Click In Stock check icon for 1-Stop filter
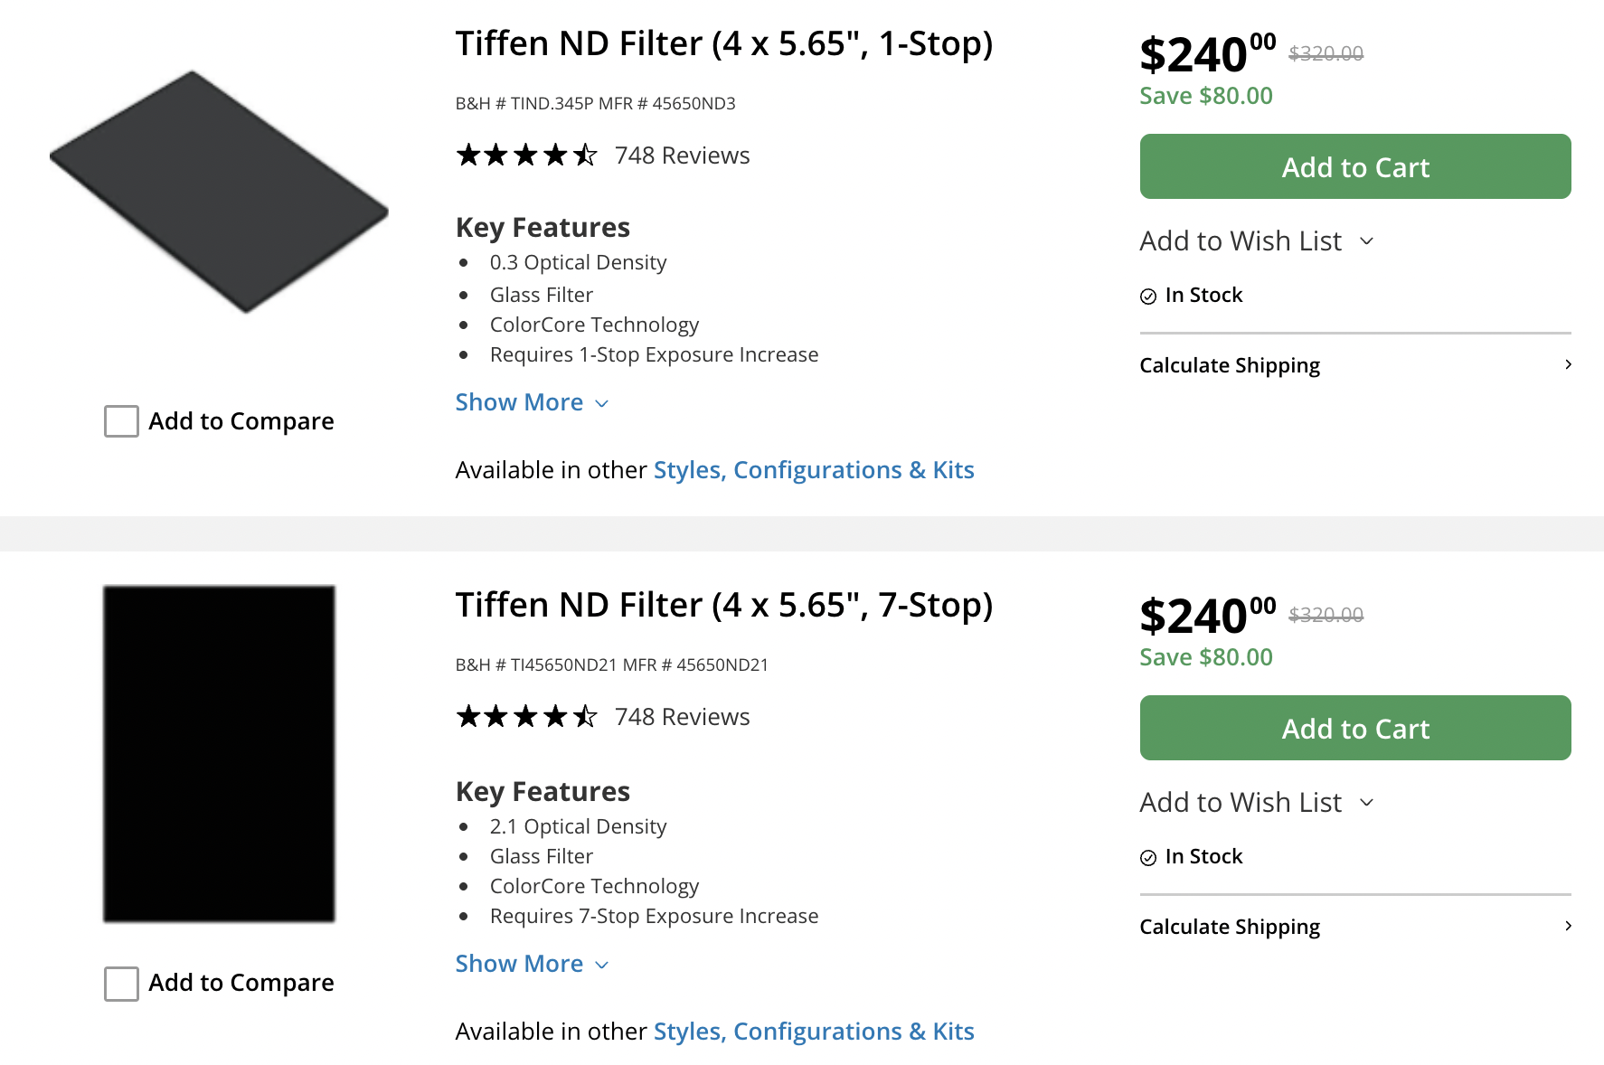The width and height of the screenshot is (1604, 1065). pos(1148,297)
